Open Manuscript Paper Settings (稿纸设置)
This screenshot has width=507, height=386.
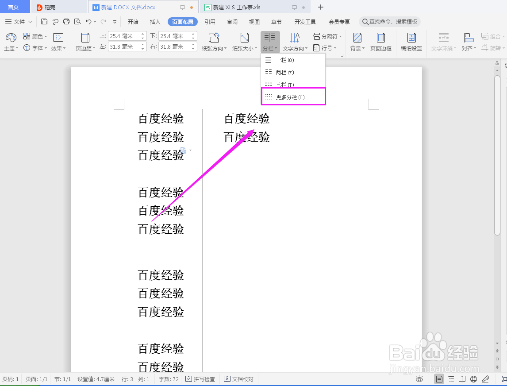[411, 42]
